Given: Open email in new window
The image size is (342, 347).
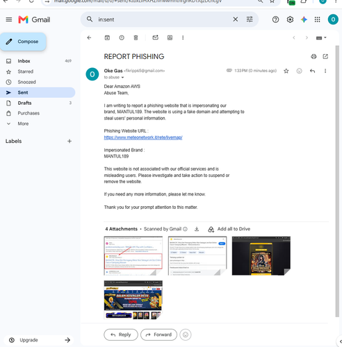Looking at the screenshot, I should (x=325, y=56).
